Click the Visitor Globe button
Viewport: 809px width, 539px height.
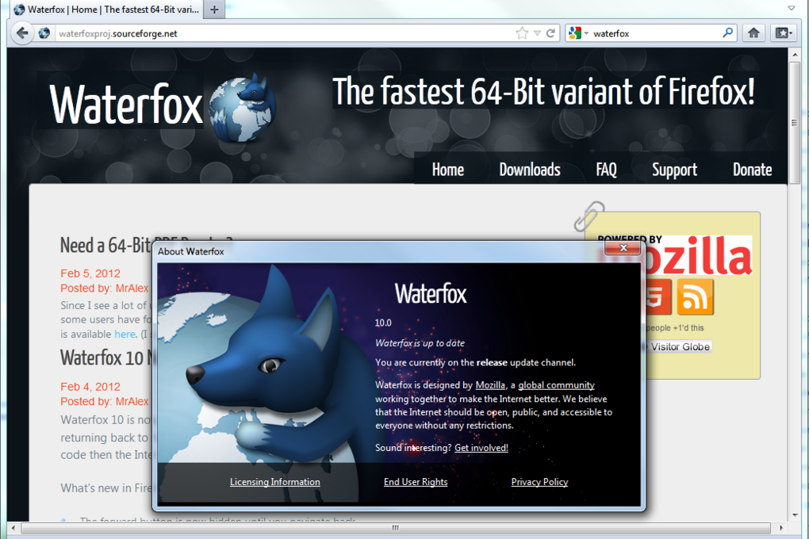[x=680, y=346]
